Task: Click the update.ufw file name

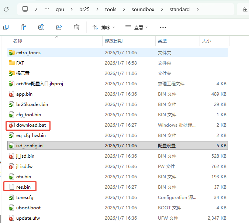Action: (x=28, y=218)
